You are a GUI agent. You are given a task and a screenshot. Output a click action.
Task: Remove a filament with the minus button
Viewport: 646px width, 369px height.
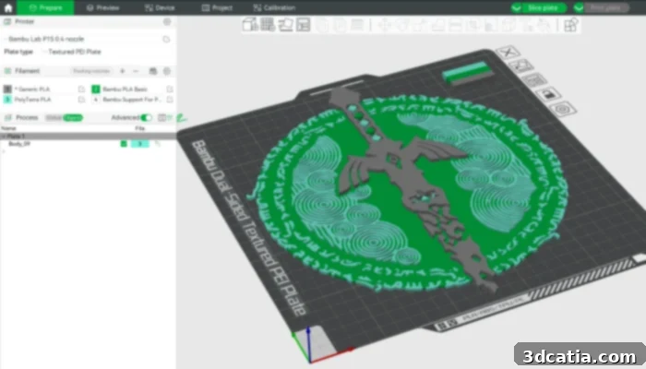pyautogui.click(x=136, y=71)
